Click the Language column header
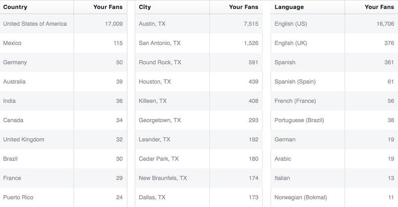The height and width of the screenshot is (207, 398). tap(289, 7)
